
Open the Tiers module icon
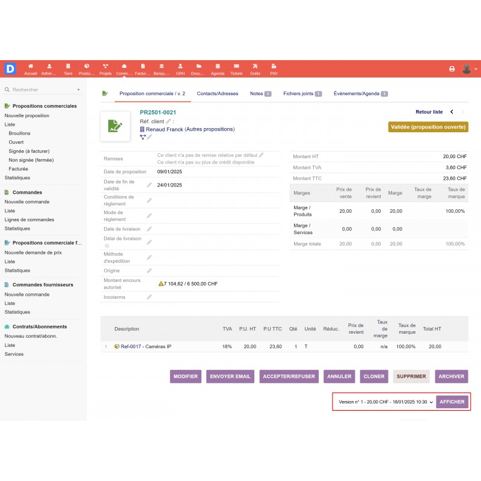[x=68, y=66]
